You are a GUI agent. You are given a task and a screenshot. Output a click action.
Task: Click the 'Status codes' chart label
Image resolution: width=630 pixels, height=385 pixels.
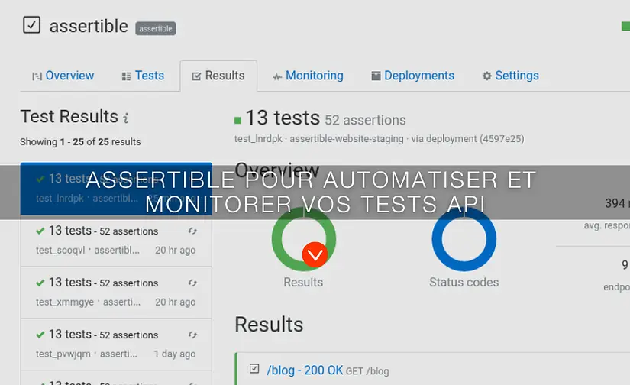tap(464, 282)
